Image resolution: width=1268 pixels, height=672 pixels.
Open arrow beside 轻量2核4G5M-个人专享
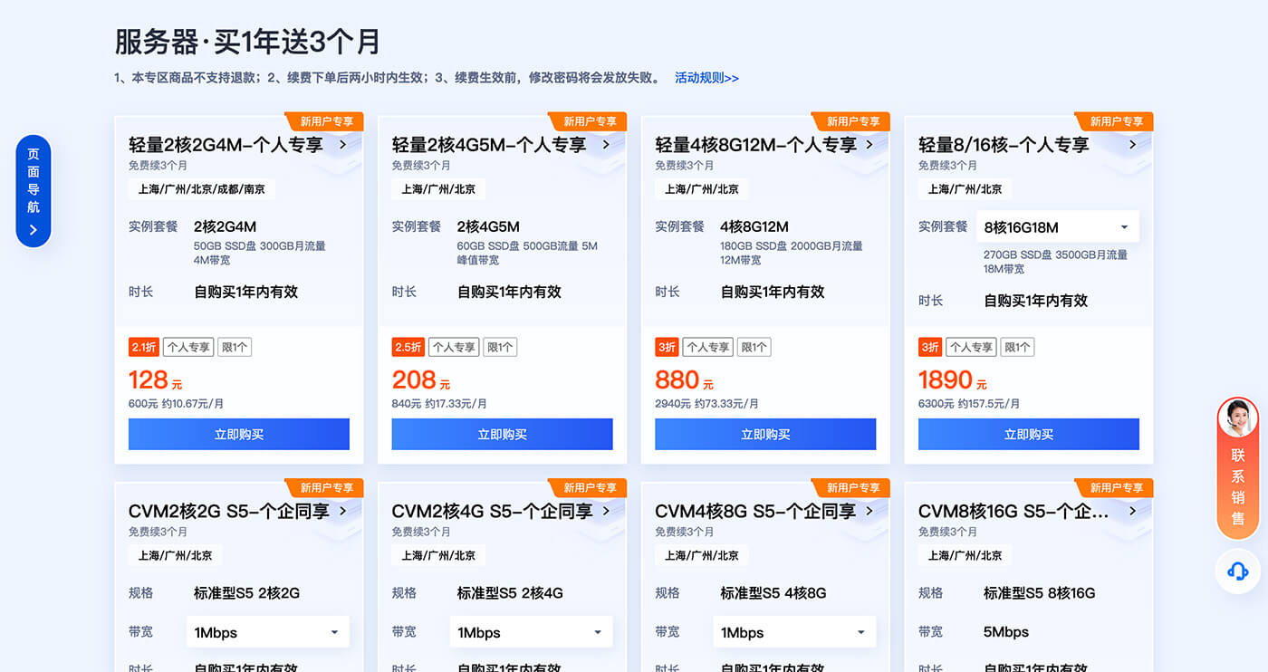[606, 144]
